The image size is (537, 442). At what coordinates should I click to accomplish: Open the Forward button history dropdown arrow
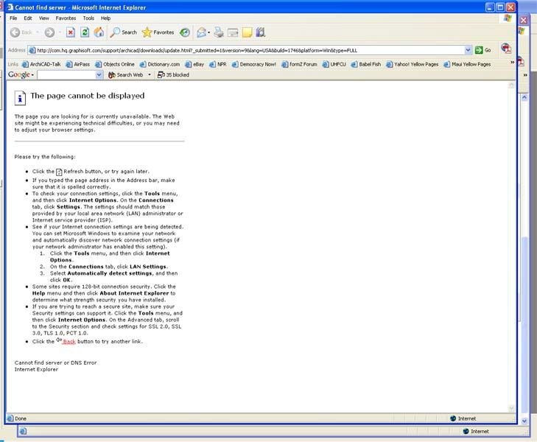(x=60, y=32)
